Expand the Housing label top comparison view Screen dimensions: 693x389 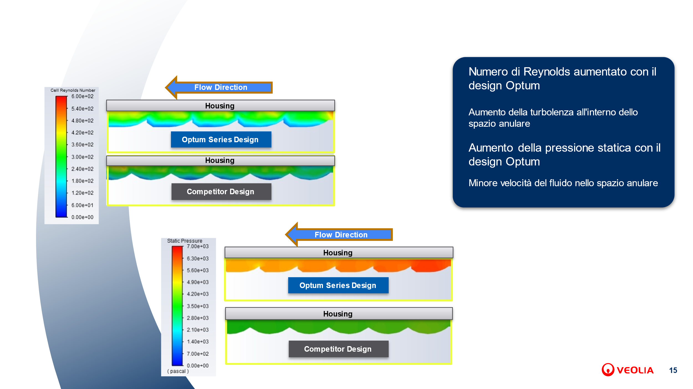[x=220, y=105]
